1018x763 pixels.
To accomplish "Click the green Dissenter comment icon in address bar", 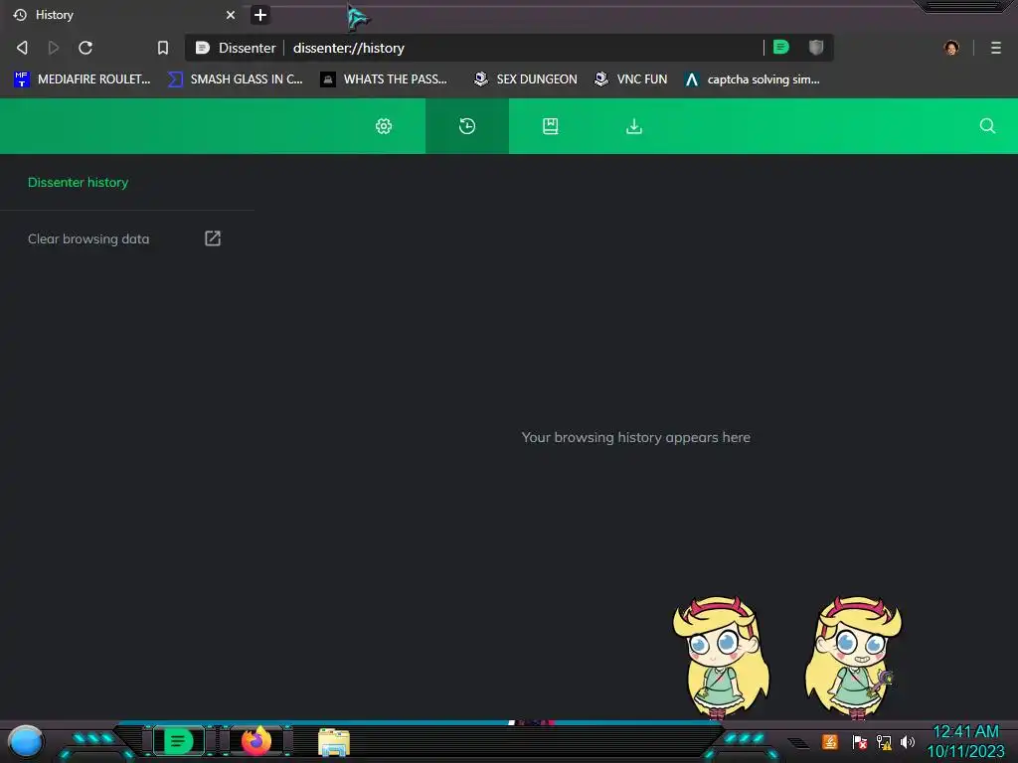I will [781, 47].
